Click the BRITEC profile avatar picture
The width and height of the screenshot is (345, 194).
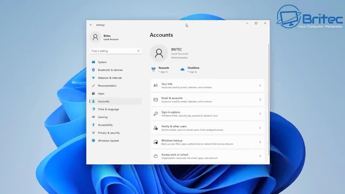pos(159,53)
